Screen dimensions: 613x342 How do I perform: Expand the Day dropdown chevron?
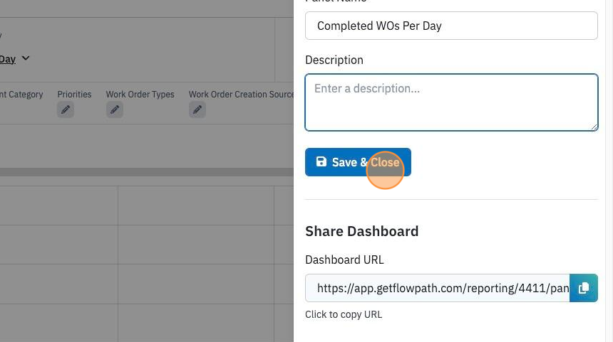tap(26, 58)
